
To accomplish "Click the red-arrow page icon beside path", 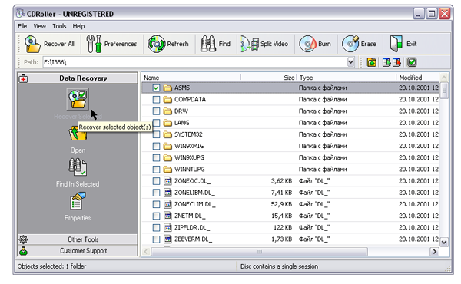I will pos(396,62).
